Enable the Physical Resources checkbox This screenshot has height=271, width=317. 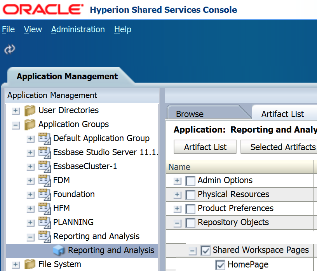tap(190, 195)
